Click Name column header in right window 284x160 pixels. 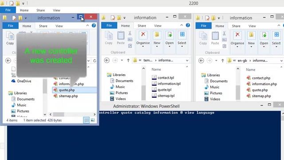pos(250,70)
